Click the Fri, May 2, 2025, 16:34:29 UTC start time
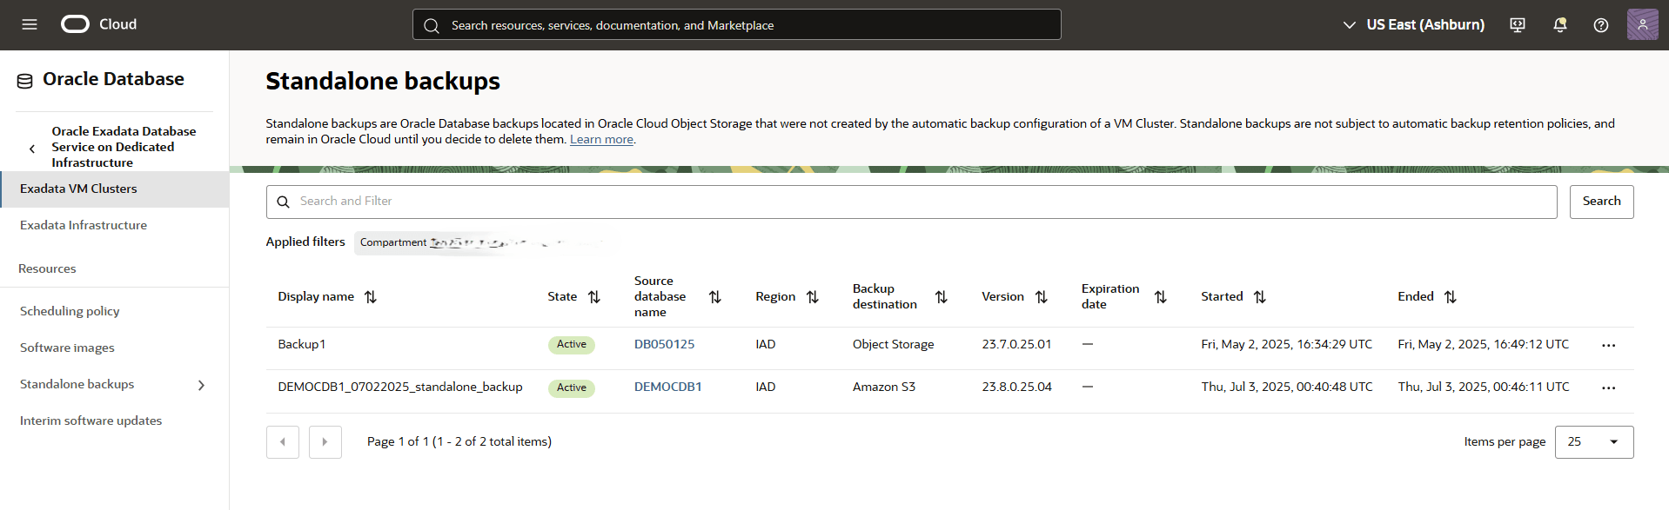Viewport: 1669px width, 510px height. [x=1287, y=344]
